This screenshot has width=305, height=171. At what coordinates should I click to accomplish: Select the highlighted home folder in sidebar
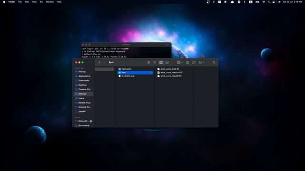83,94
